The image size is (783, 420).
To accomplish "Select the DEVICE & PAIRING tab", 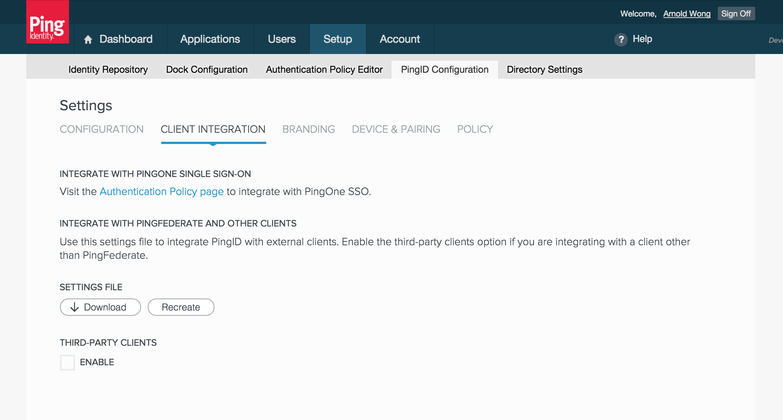I will click(x=396, y=129).
